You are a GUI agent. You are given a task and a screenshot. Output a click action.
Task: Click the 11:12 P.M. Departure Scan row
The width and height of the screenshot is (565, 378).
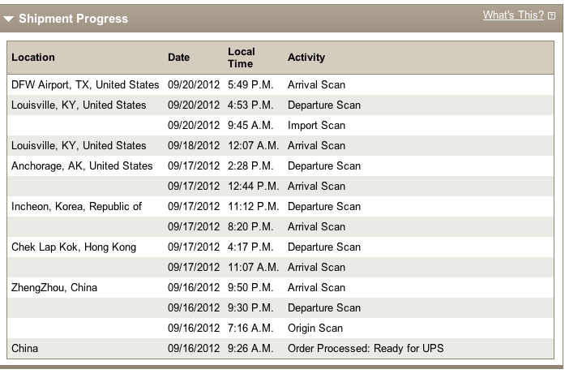280,206
